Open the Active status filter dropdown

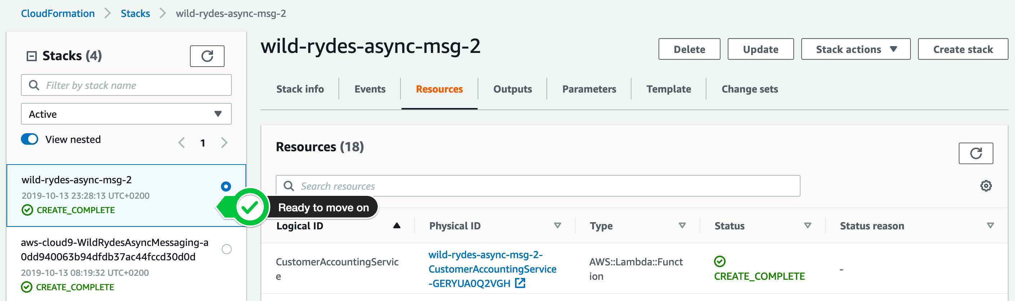click(126, 114)
